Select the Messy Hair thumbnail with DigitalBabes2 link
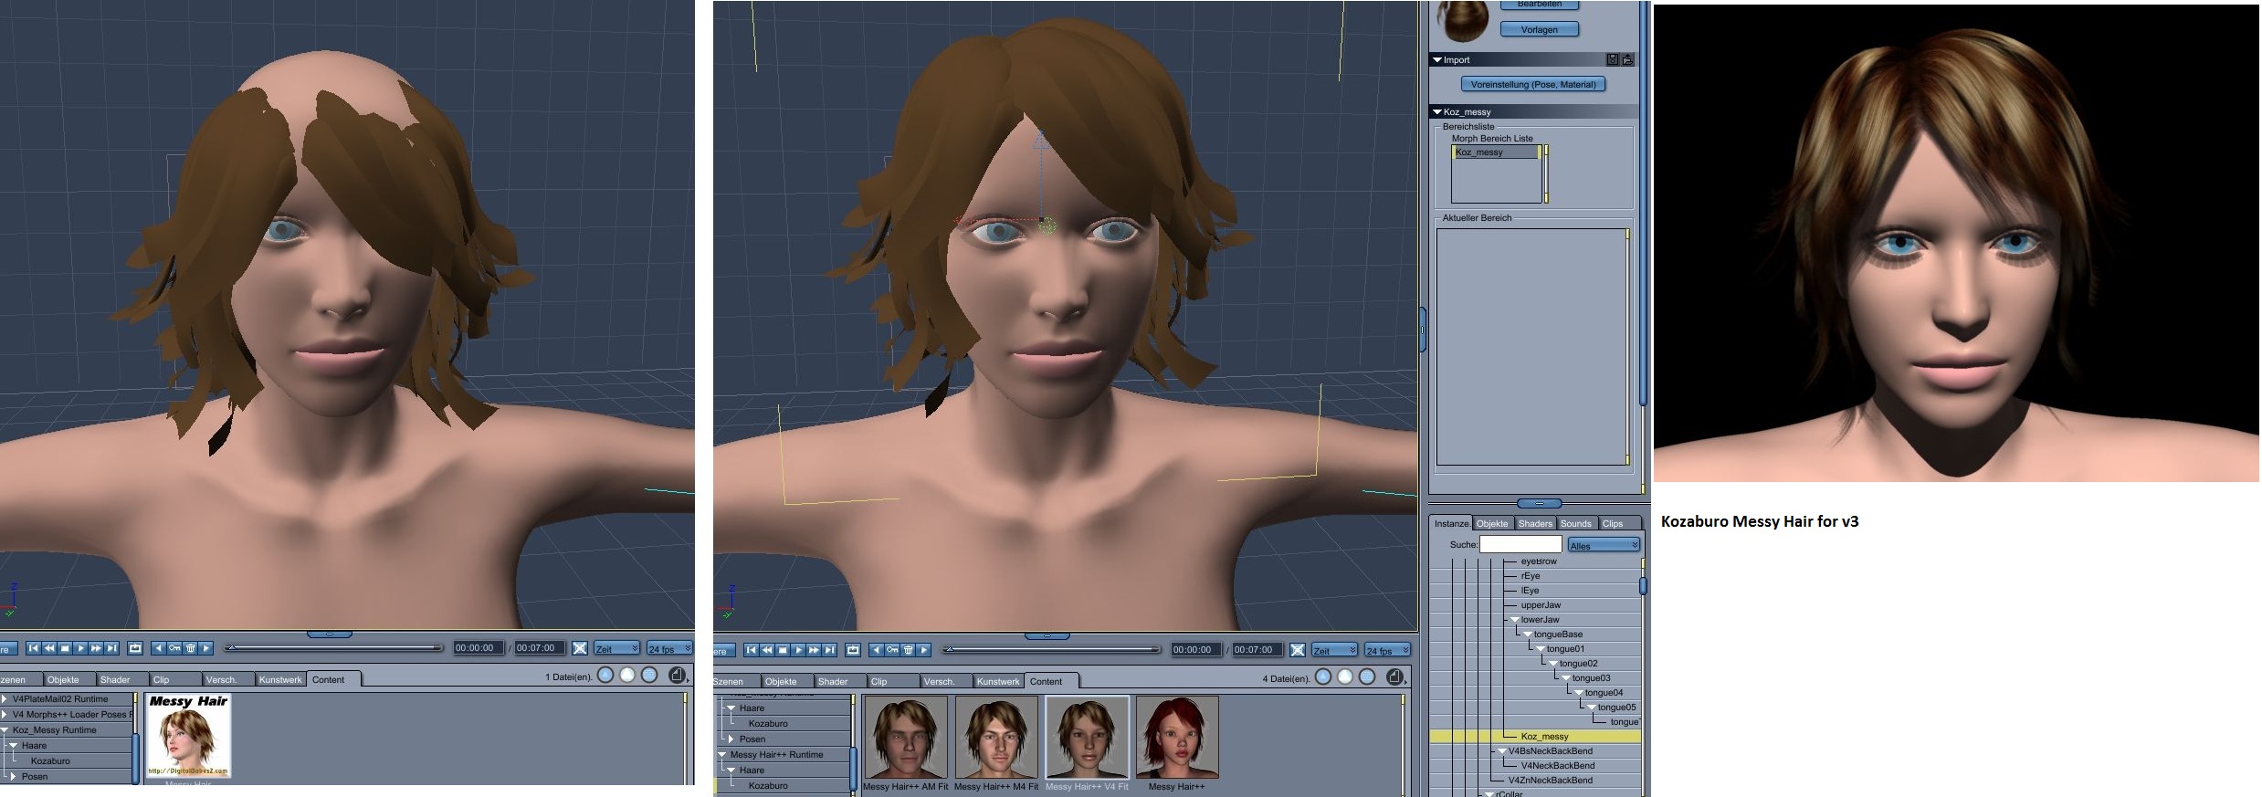Viewport: 2262px width, 797px height. [188, 736]
